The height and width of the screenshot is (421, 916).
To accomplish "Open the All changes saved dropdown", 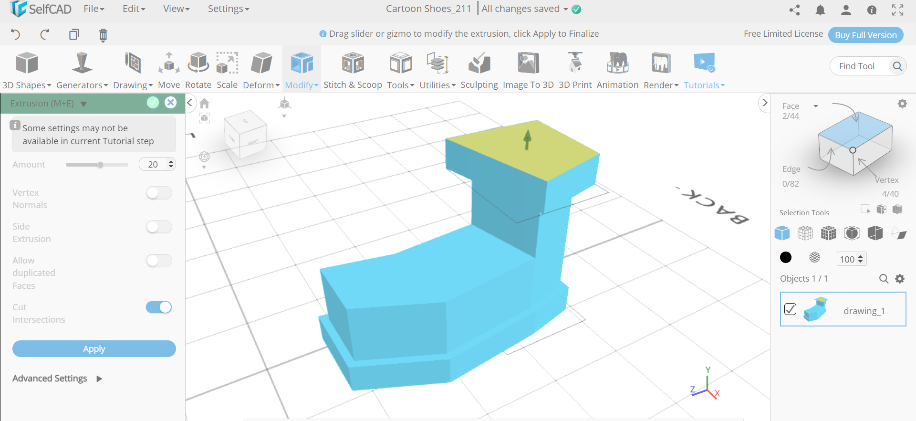I will coord(565,9).
